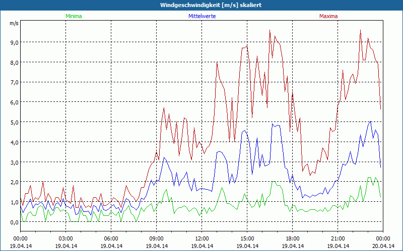Click the 2,0 y-axis value
Image resolution: width=403 pixels, height=251 pixels.
[x=15, y=182]
